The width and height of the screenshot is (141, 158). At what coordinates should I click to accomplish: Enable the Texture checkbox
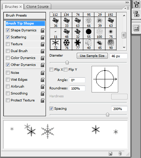8,44
